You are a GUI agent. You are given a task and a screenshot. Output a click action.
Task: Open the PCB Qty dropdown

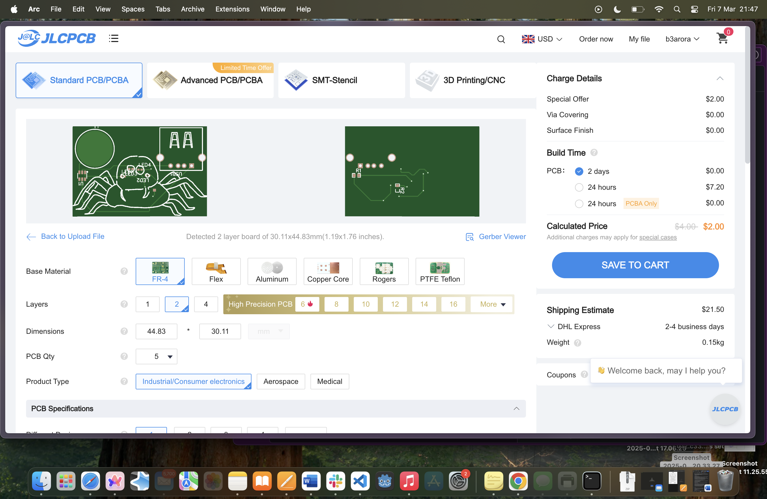pyautogui.click(x=156, y=356)
